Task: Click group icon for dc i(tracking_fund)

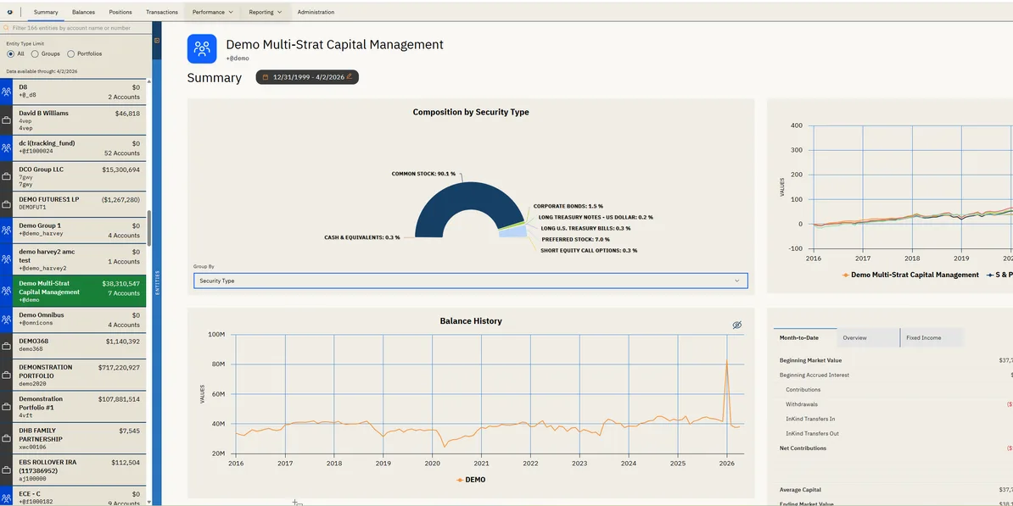Action: pos(7,147)
